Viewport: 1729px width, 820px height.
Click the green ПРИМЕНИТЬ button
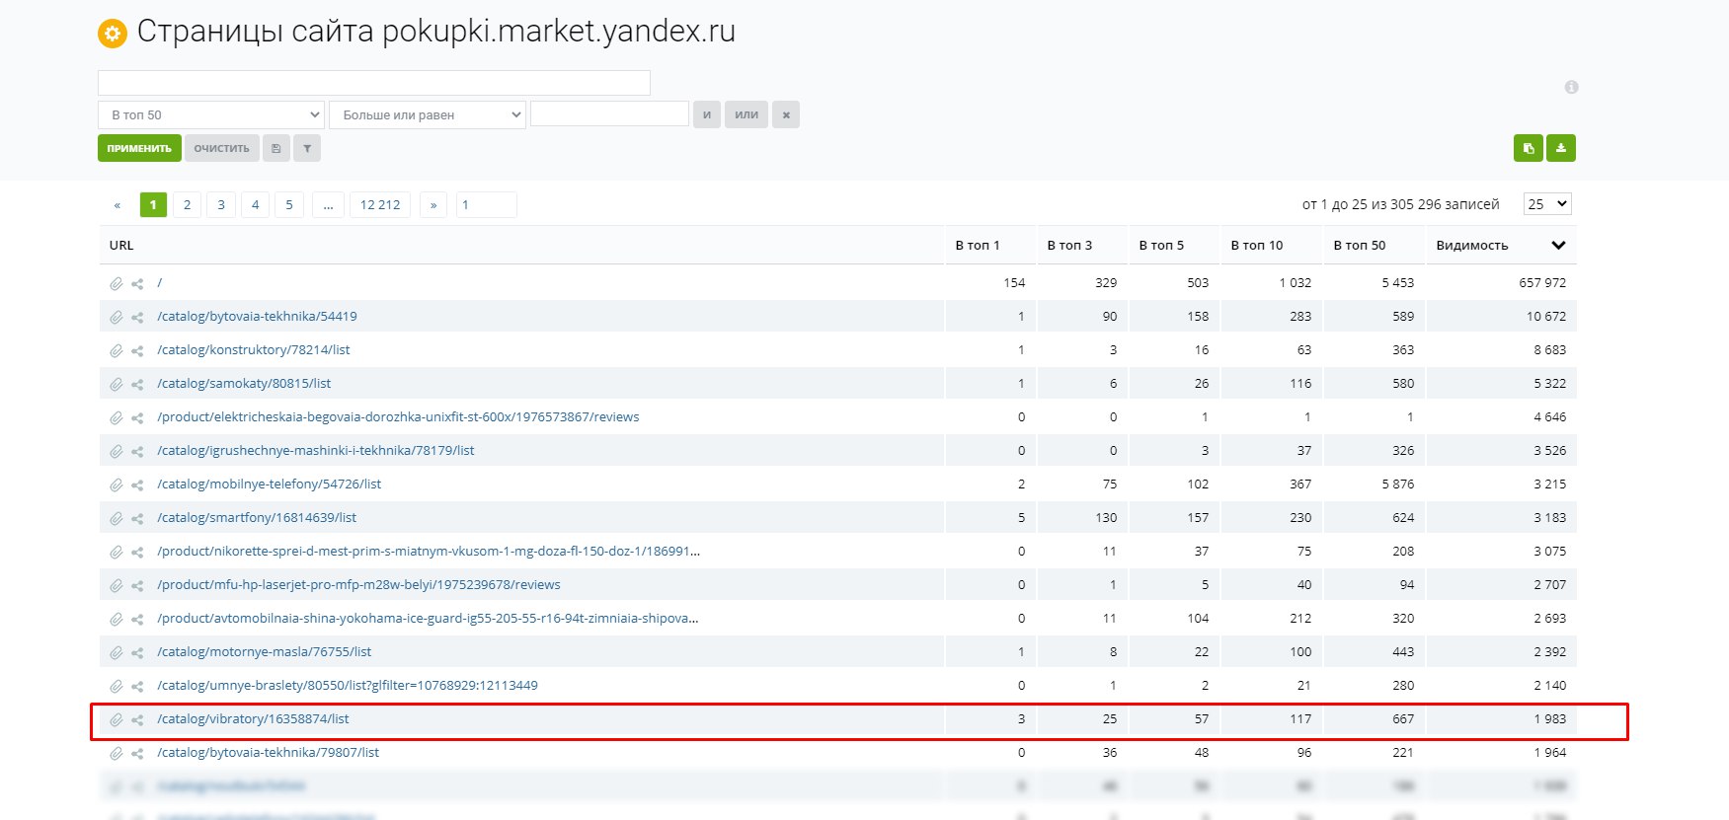pyautogui.click(x=139, y=148)
